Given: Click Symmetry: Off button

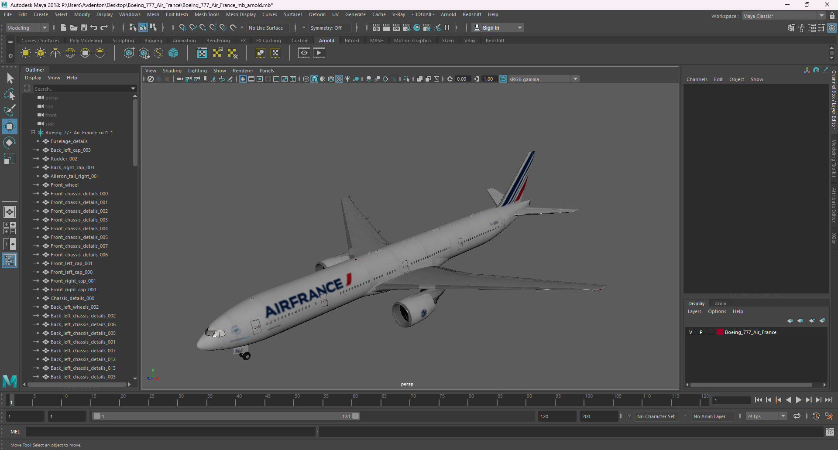Looking at the screenshot, I should (329, 27).
